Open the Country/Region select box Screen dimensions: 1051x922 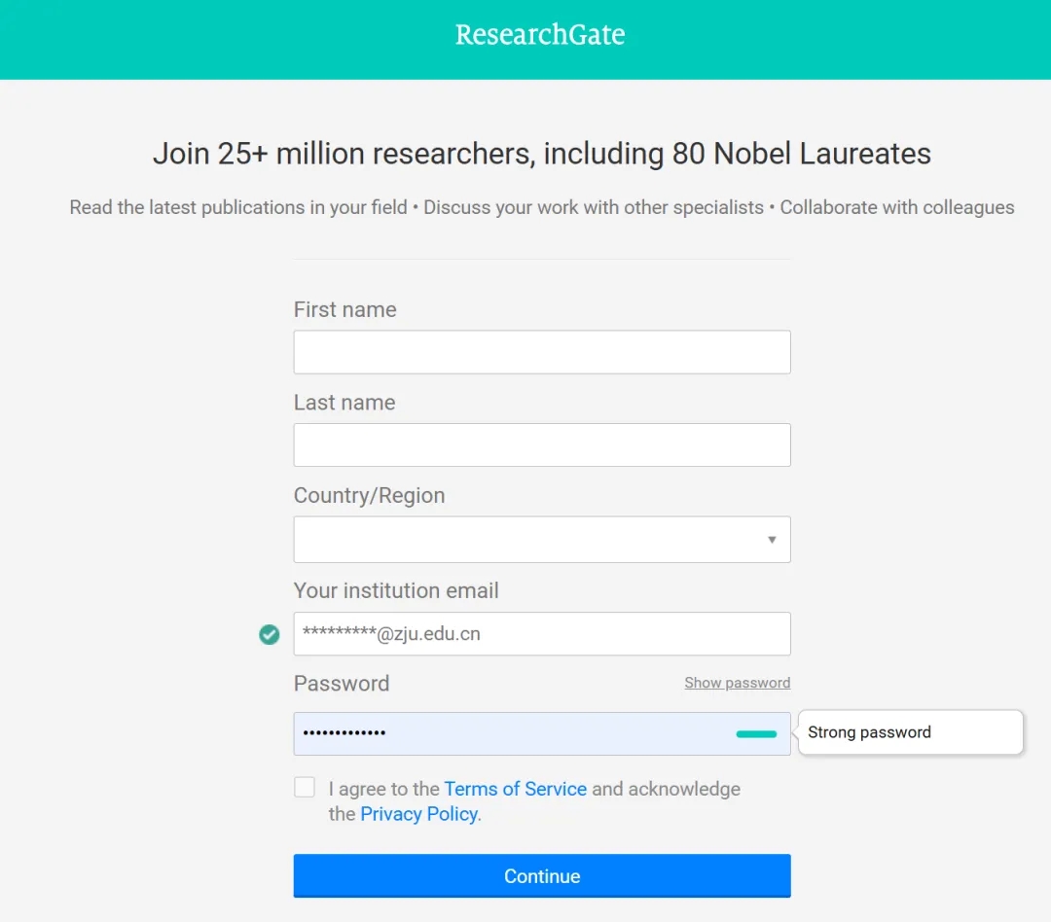(x=542, y=540)
